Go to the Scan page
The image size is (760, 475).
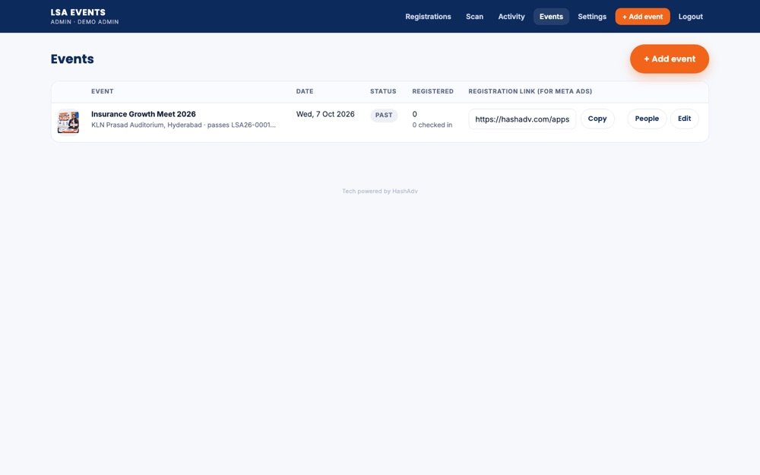[474, 17]
